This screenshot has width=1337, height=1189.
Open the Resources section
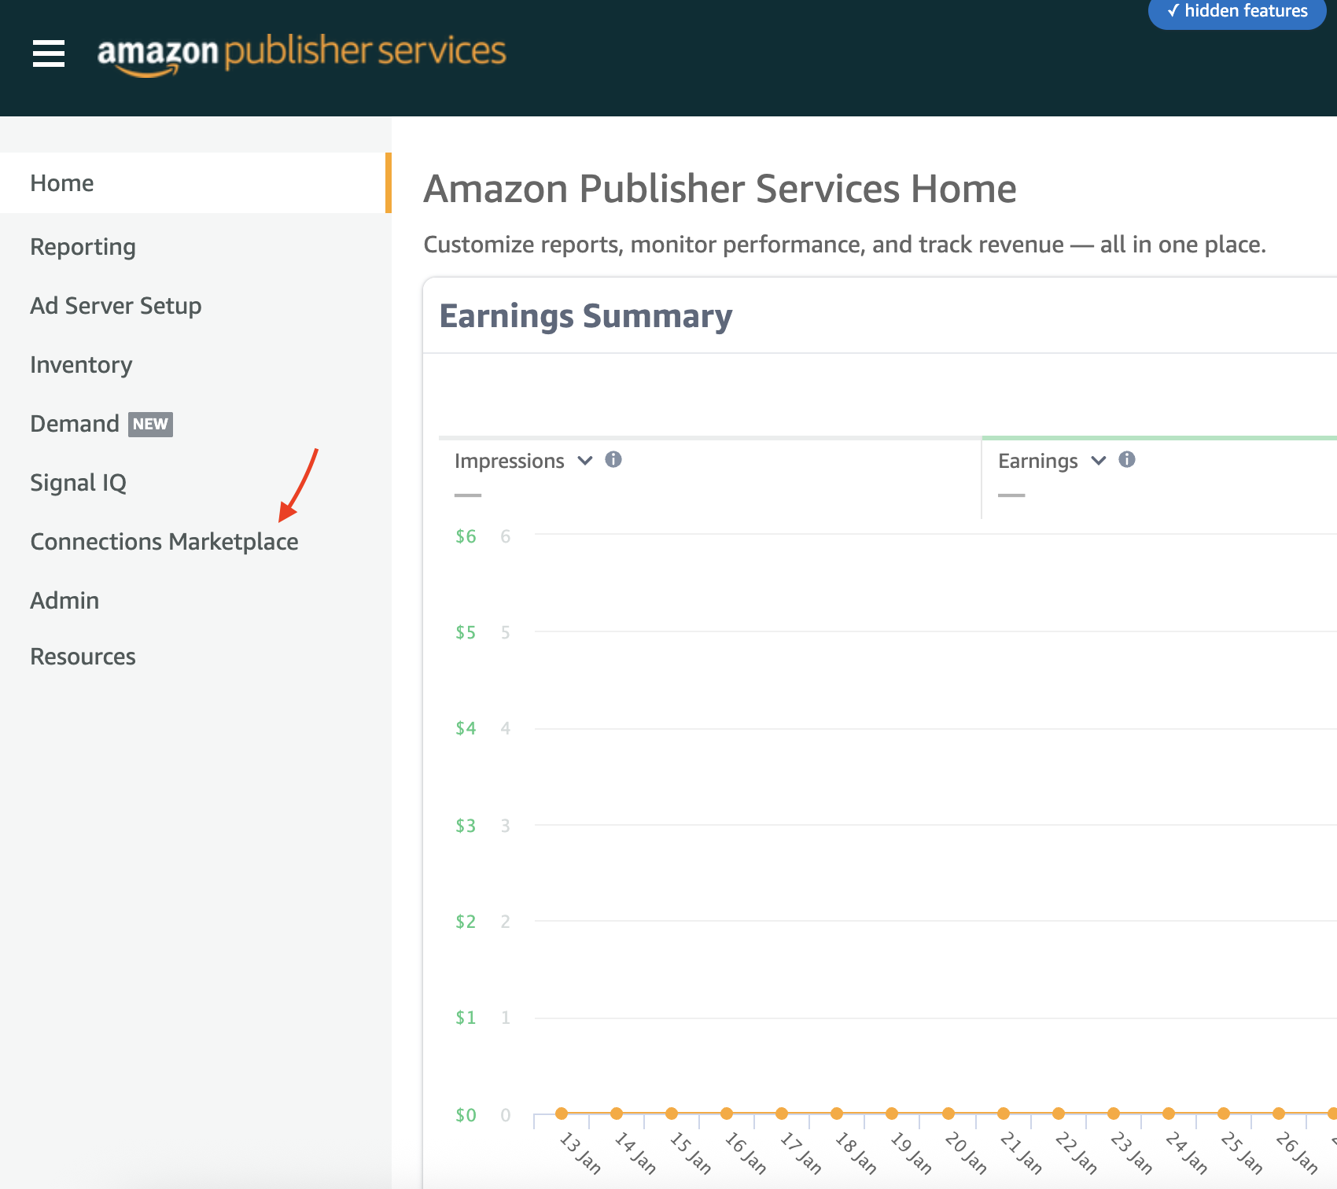tap(83, 657)
